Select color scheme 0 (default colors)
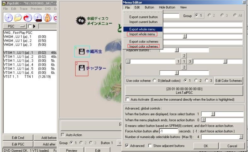 pos(154,81)
